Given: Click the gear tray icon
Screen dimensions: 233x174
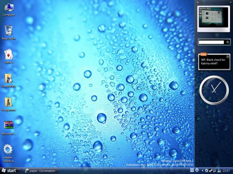Looking at the screenshot, I should coord(206,170).
